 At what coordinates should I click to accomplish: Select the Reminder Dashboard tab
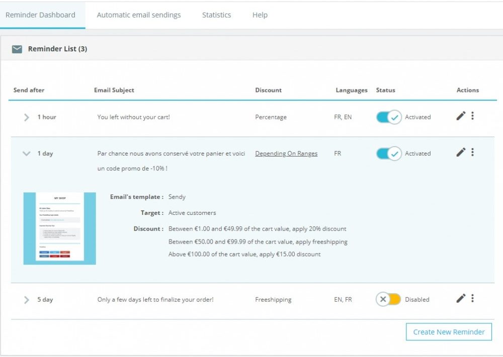click(40, 15)
